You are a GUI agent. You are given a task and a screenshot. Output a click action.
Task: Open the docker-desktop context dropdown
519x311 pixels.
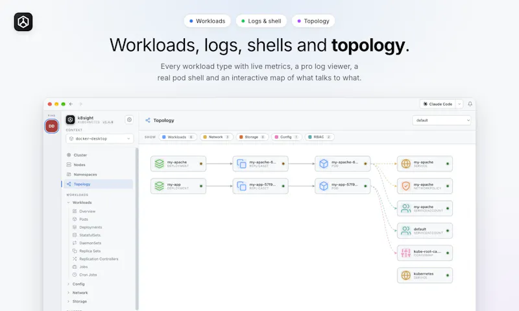click(100, 138)
